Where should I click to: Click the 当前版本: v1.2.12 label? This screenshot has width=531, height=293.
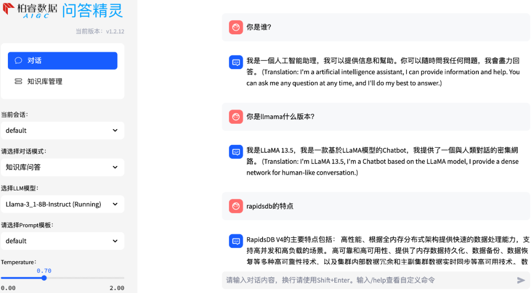click(x=100, y=31)
